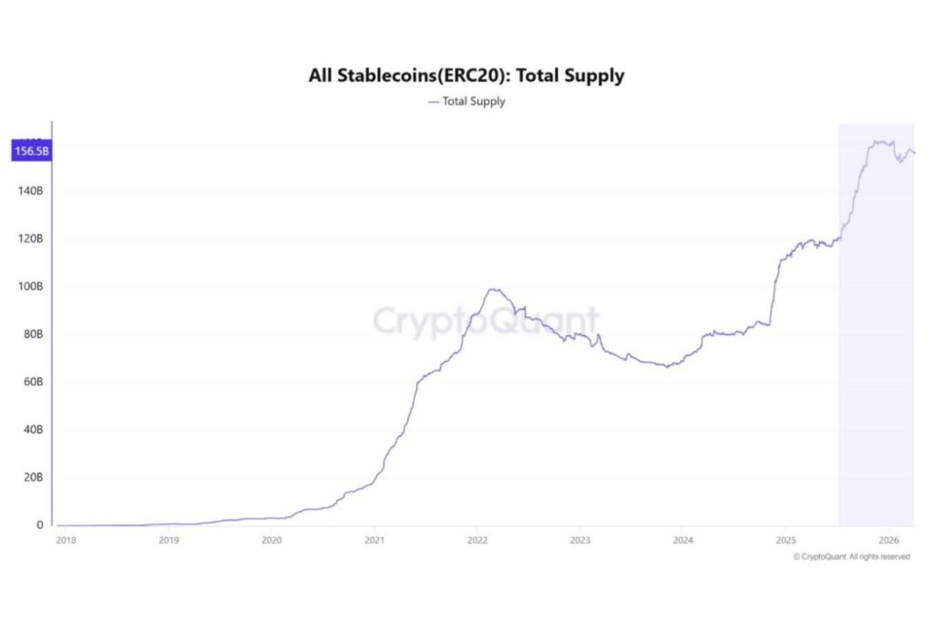Click the chart title 'All Stablecoins(ERC20): Total Supply'
Image resolution: width=933 pixels, height=621 pixels.
[x=466, y=76]
